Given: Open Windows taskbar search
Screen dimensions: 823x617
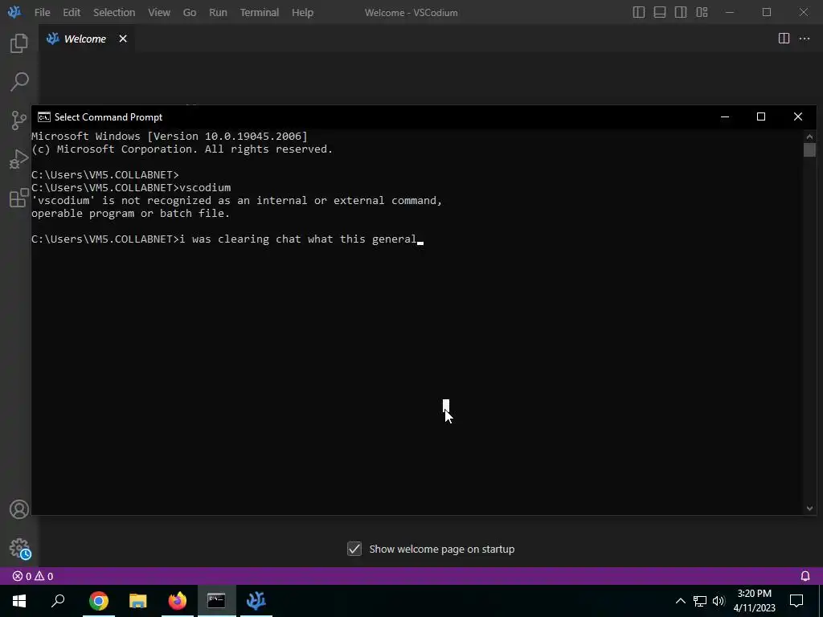Looking at the screenshot, I should [x=58, y=601].
